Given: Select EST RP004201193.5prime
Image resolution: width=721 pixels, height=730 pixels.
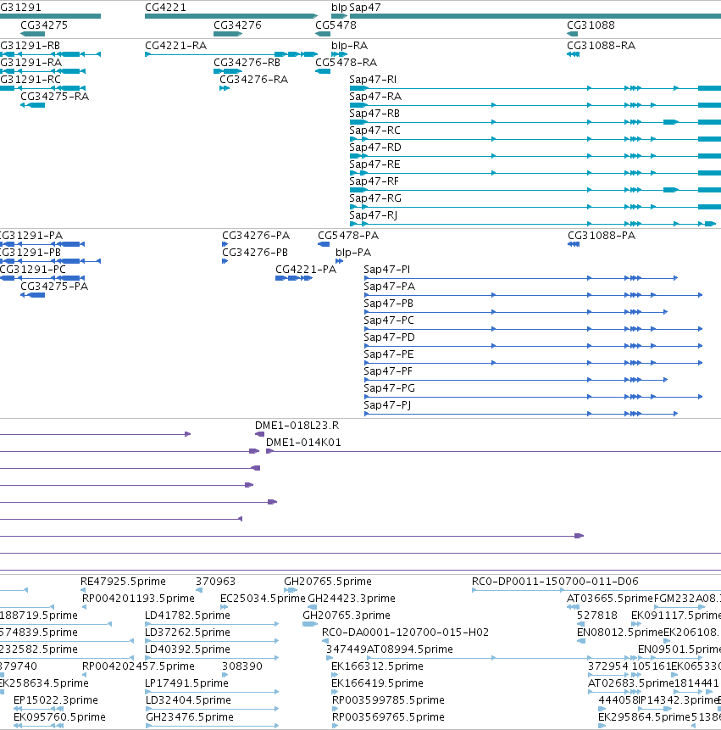Looking at the screenshot, I should pyautogui.click(x=138, y=599).
